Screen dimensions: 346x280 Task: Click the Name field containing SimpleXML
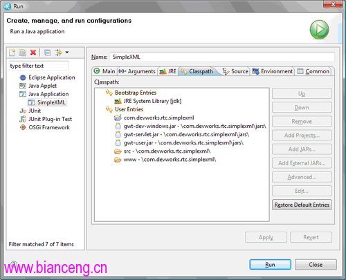pos(222,57)
